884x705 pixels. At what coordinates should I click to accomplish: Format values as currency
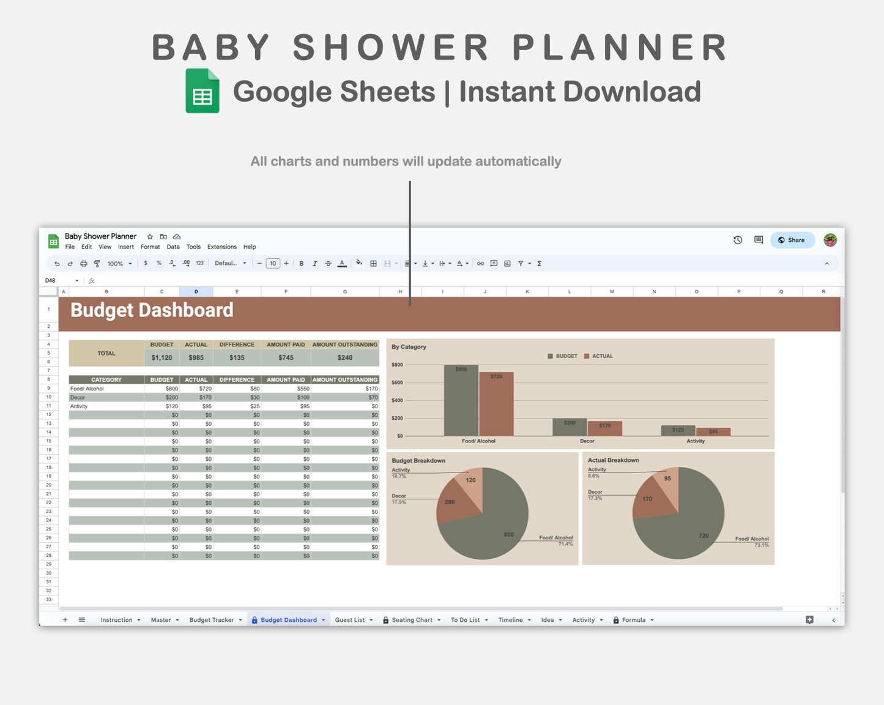pos(146,263)
